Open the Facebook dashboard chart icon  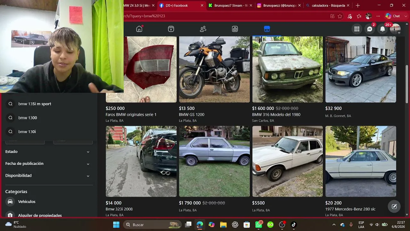[235, 29]
